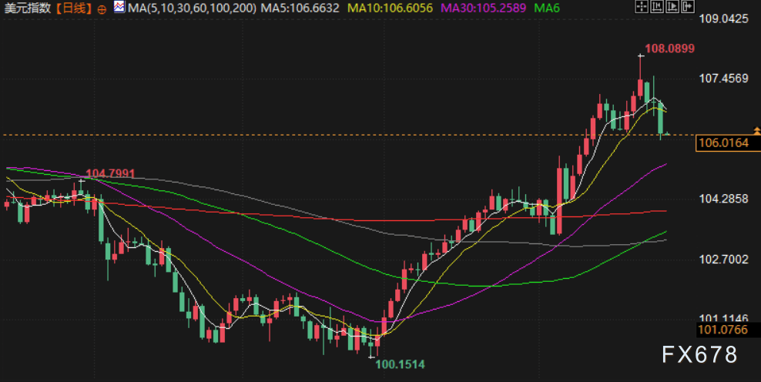Open the MA indicator chart icon
Viewport: 761px width, 382px height.
(x=119, y=7)
